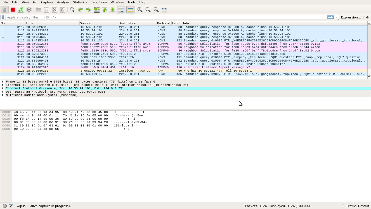Open the View menu
The width and height of the screenshot is (371, 209).
[x=25, y=2]
